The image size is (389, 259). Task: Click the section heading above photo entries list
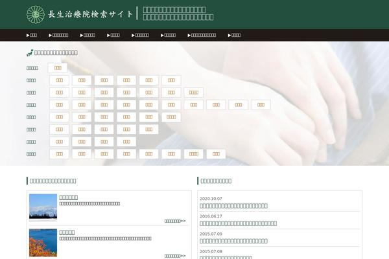53,181
